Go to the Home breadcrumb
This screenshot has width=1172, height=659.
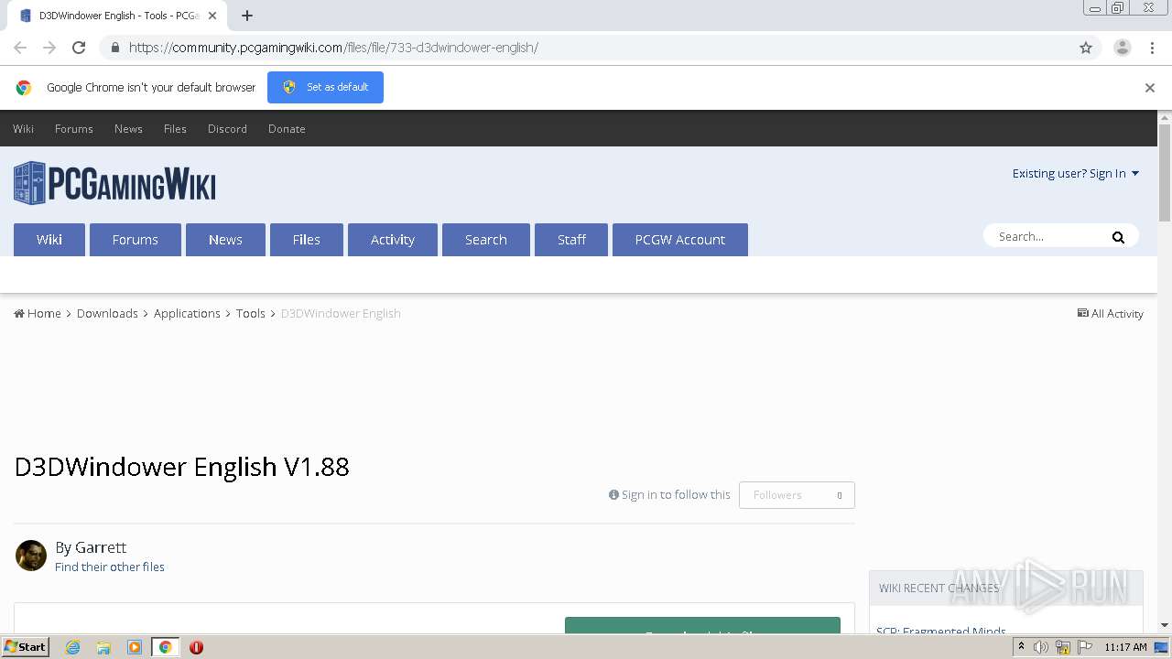(x=38, y=313)
